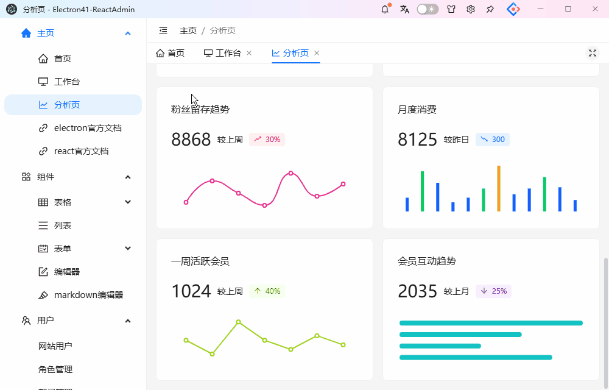Open the notifications bell

pos(385,9)
